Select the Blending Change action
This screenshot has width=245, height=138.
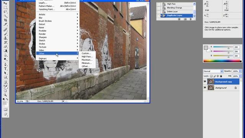[175, 8]
